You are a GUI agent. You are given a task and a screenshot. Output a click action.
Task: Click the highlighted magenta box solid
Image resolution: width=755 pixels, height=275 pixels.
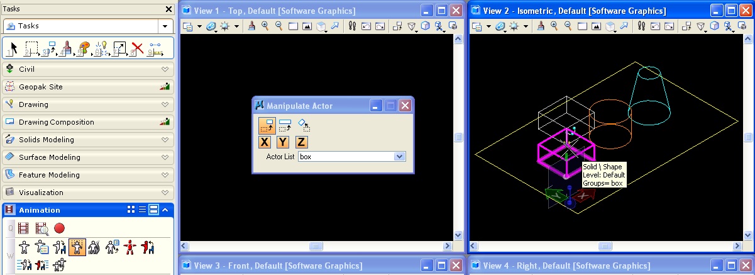pos(566,153)
